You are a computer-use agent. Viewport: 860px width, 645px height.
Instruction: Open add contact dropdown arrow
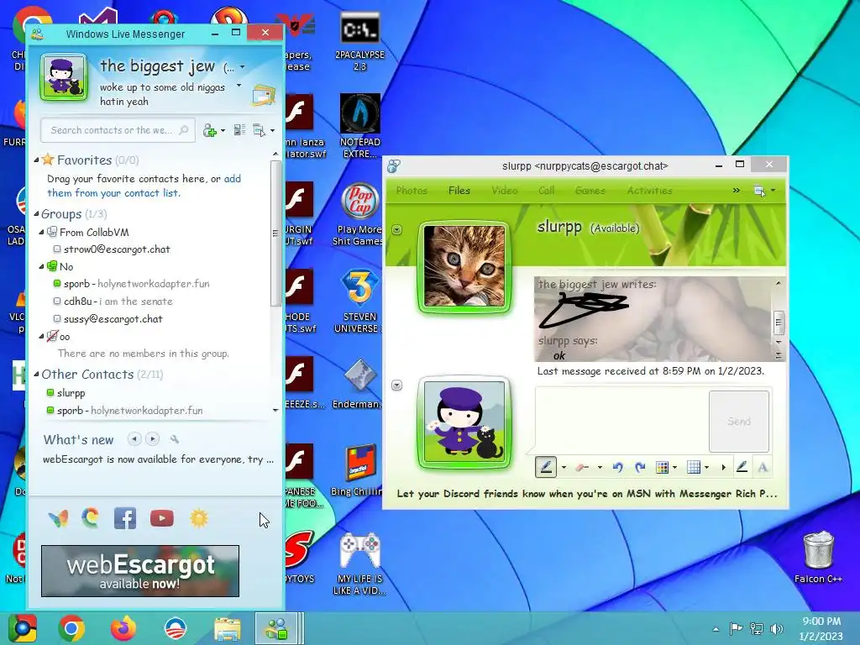click(x=223, y=130)
